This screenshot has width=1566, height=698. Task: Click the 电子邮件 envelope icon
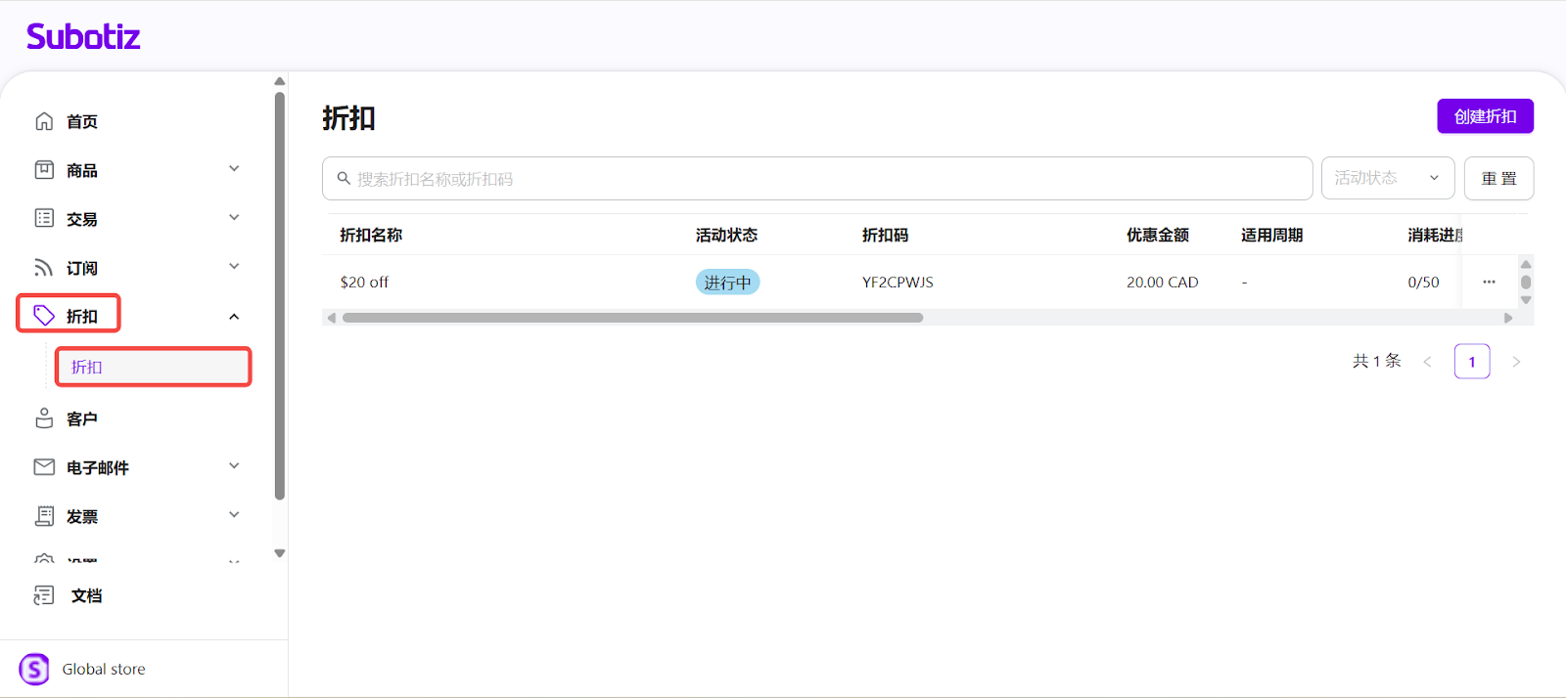44,467
